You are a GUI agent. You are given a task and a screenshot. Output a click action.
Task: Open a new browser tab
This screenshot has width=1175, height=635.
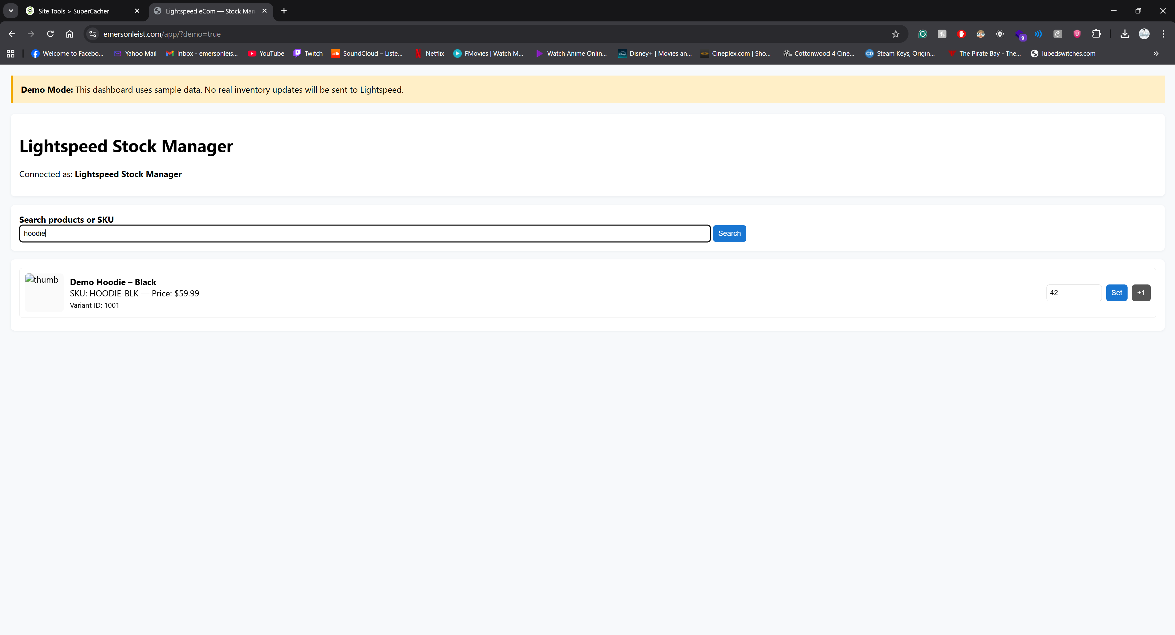(284, 10)
